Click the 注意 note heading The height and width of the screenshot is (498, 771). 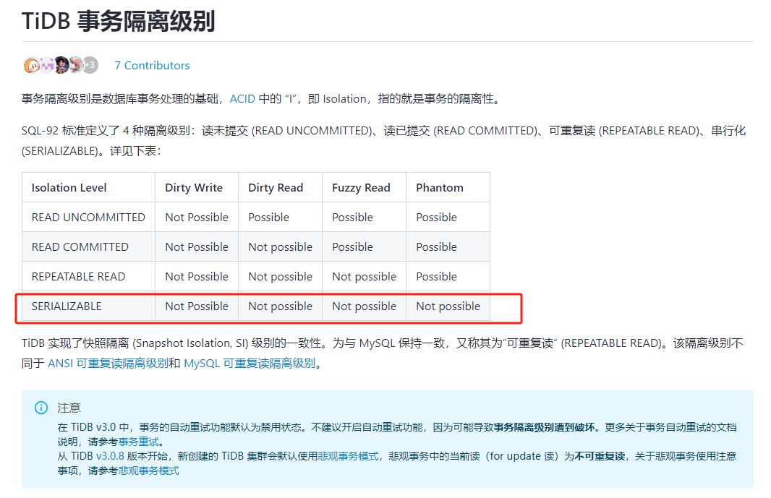tap(69, 408)
